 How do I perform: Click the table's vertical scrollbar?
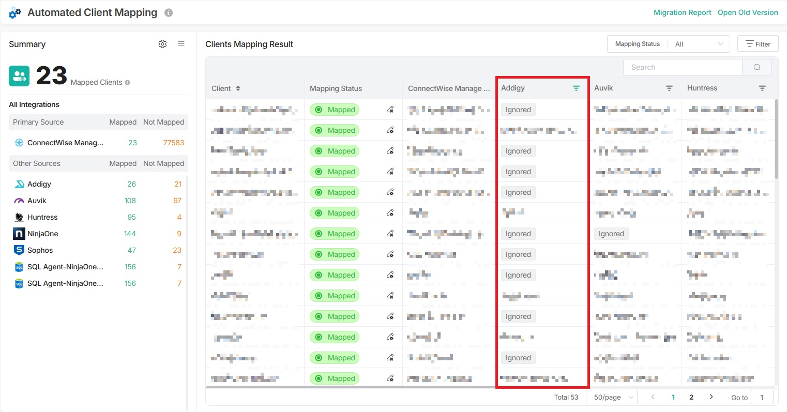point(776,140)
